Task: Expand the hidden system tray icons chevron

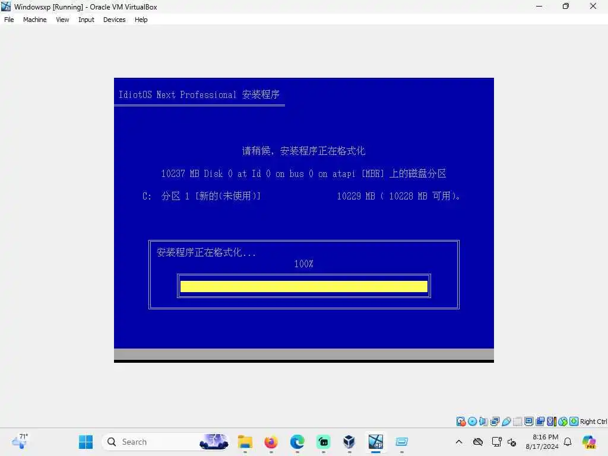Action: point(459,442)
